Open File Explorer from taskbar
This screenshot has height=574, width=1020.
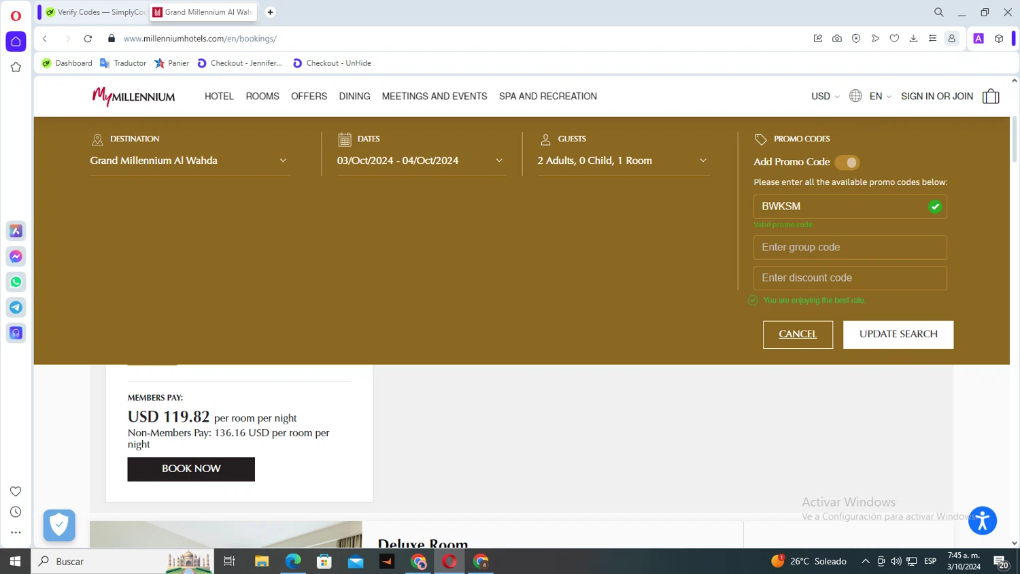(x=262, y=561)
